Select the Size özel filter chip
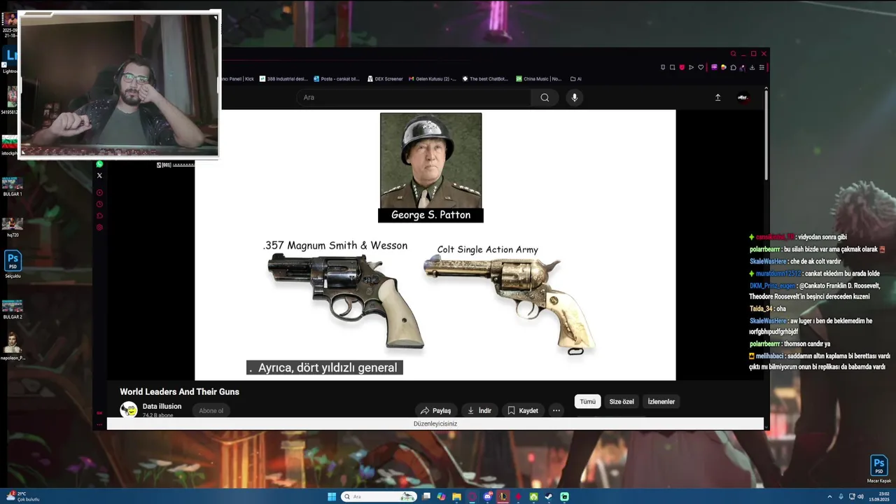The width and height of the screenshot is (896, 504). click(x=622, y=402)
